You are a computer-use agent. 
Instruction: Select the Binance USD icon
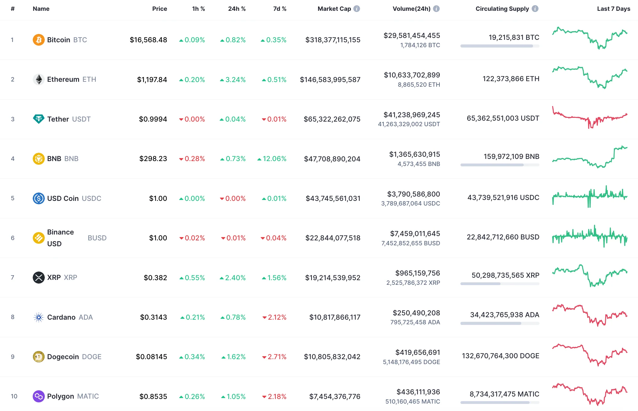click(x=38, y=238)
